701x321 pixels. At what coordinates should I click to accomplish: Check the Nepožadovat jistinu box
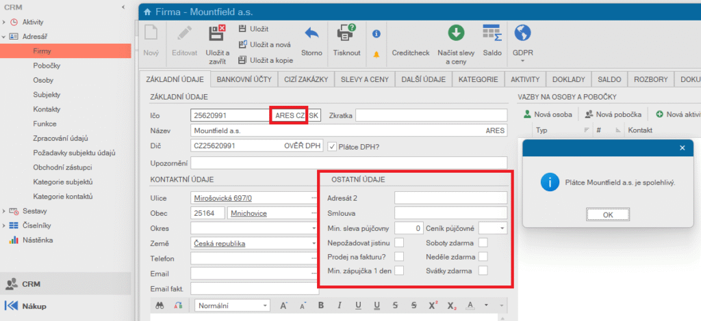399,242
